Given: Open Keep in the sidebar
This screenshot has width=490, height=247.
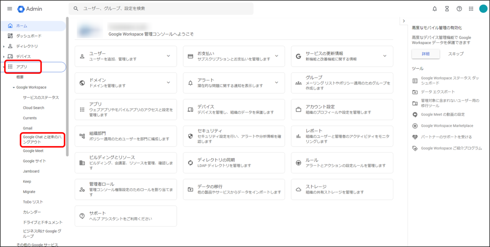Looking at the screenshot, I should click(27, 181).
